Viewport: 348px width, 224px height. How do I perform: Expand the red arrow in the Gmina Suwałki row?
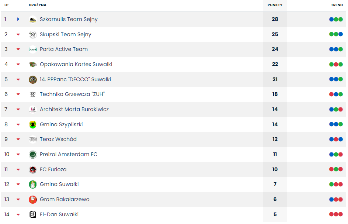coord(18,185)
